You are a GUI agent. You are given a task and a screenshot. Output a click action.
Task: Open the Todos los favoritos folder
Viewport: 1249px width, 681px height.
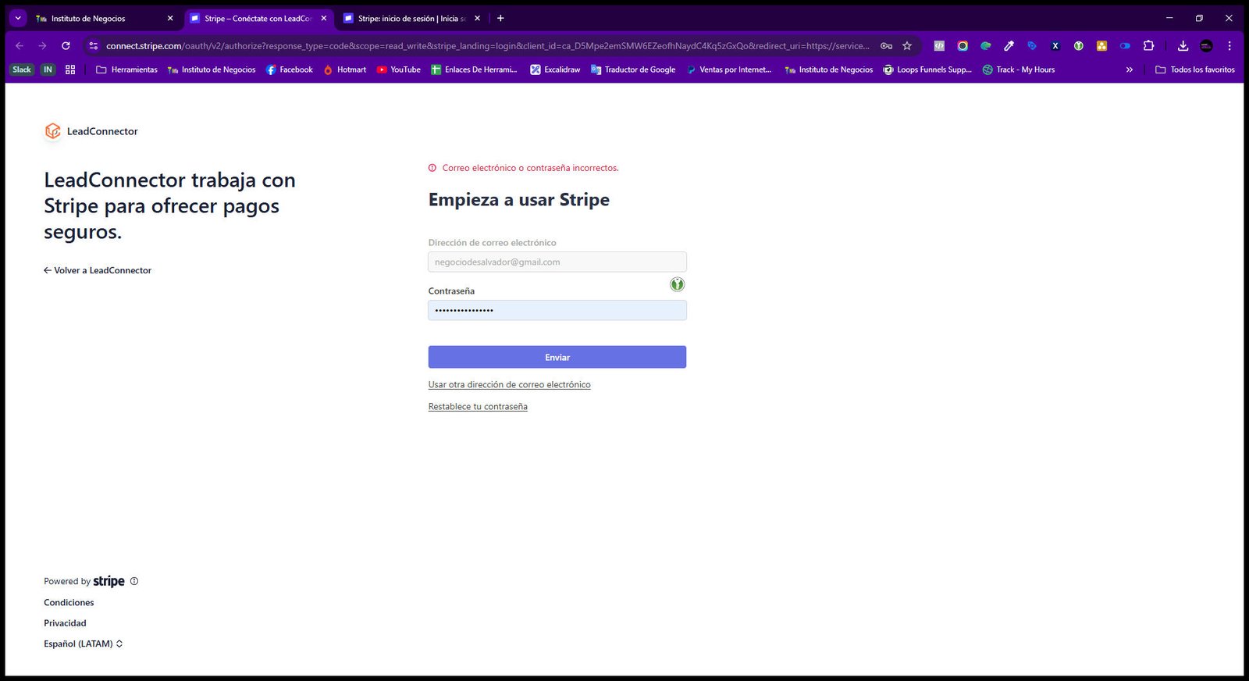(x=1194, y=70)
